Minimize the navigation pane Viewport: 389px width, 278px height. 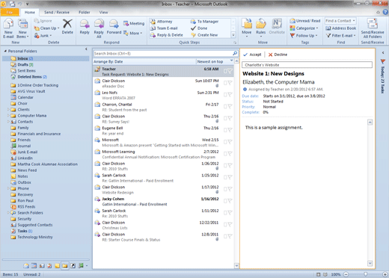[86, 49]
